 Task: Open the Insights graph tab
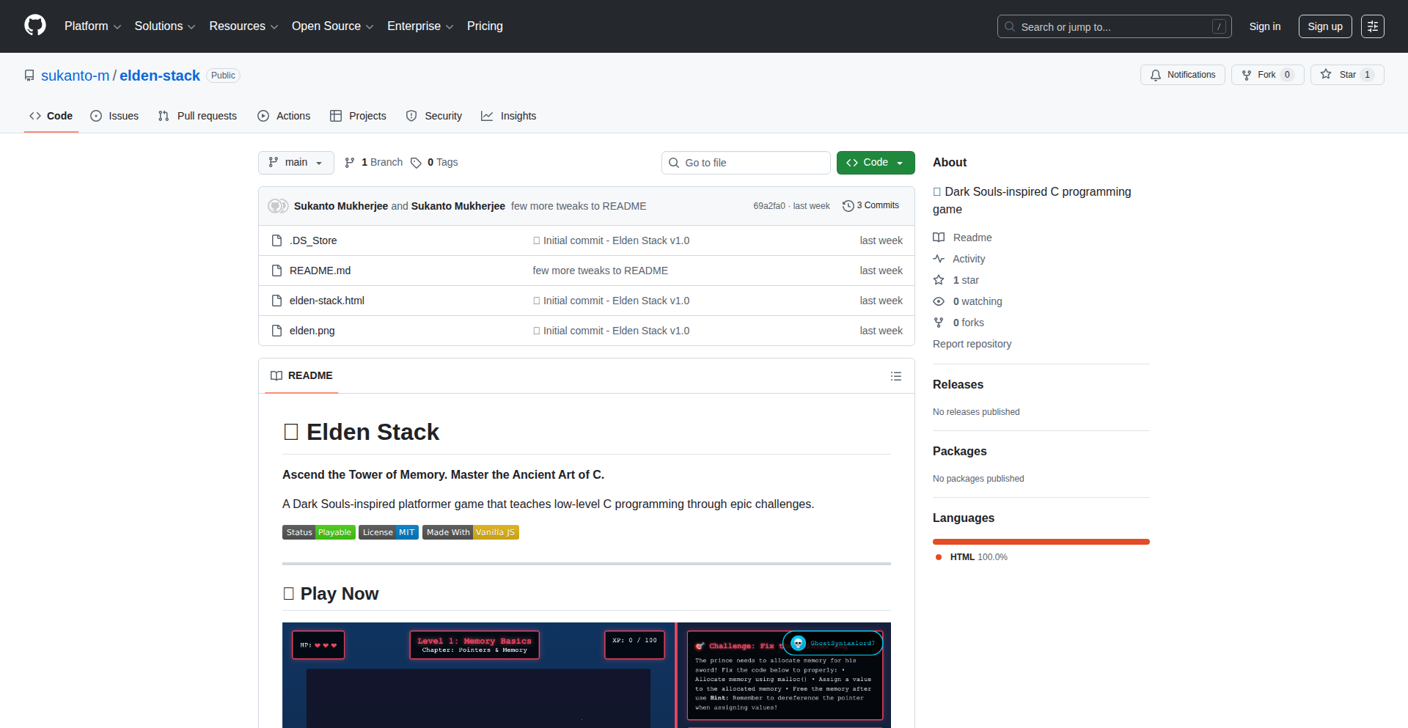[488, 116]
